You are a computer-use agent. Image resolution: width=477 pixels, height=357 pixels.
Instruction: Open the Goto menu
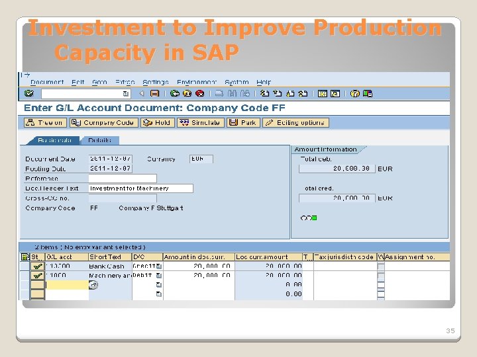pos(99,82)
